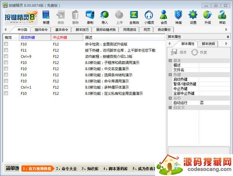Click the 简单游 logo at bottom
Viewport: 233px width, 176px height.
12,168
